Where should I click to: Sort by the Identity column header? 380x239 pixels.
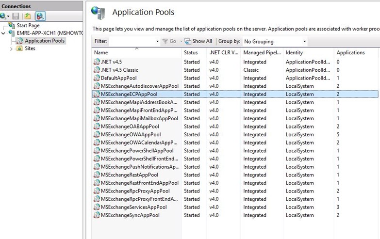308,52
